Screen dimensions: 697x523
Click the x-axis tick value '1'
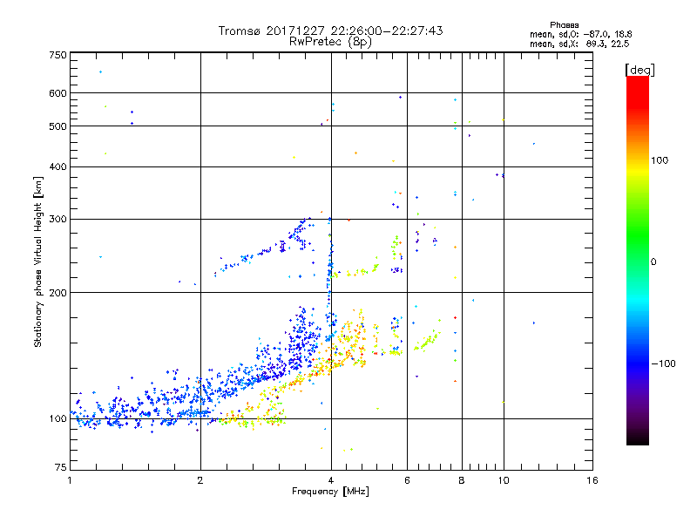tap(70, 480)
